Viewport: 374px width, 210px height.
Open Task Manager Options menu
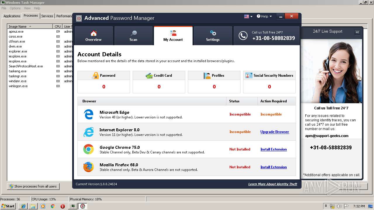click(x=15, y=8)
